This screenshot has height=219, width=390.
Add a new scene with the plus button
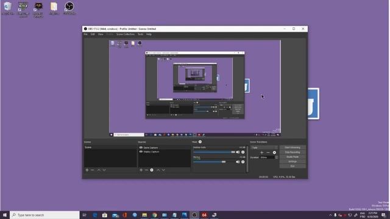point(87,170)
